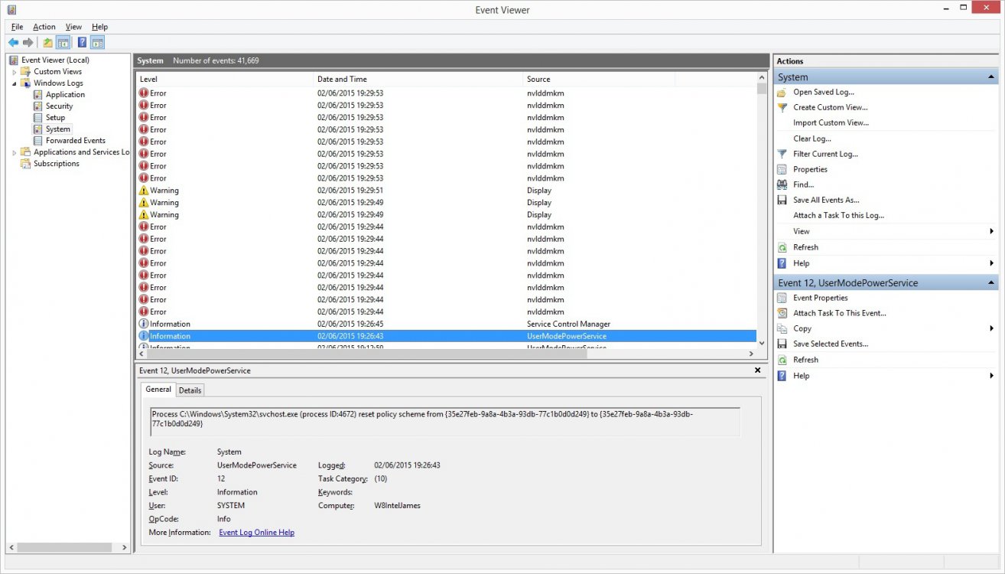
Task: Refresh the System log via Actions pane
Action: (807, 246)
